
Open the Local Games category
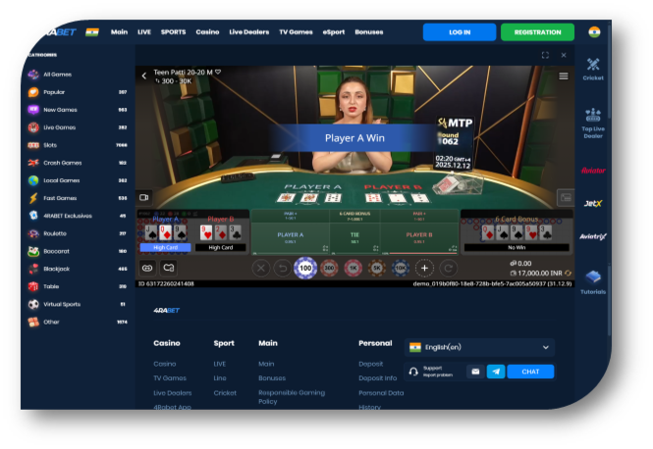pyautogui.click(x=78, y=180)
